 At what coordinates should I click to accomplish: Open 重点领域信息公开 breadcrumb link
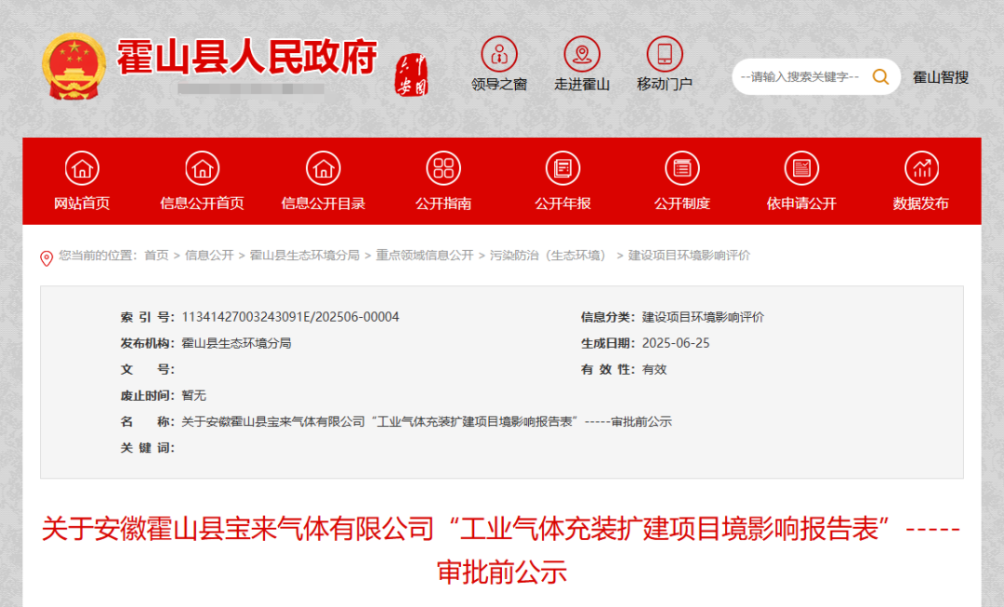[x=425, y=256]
